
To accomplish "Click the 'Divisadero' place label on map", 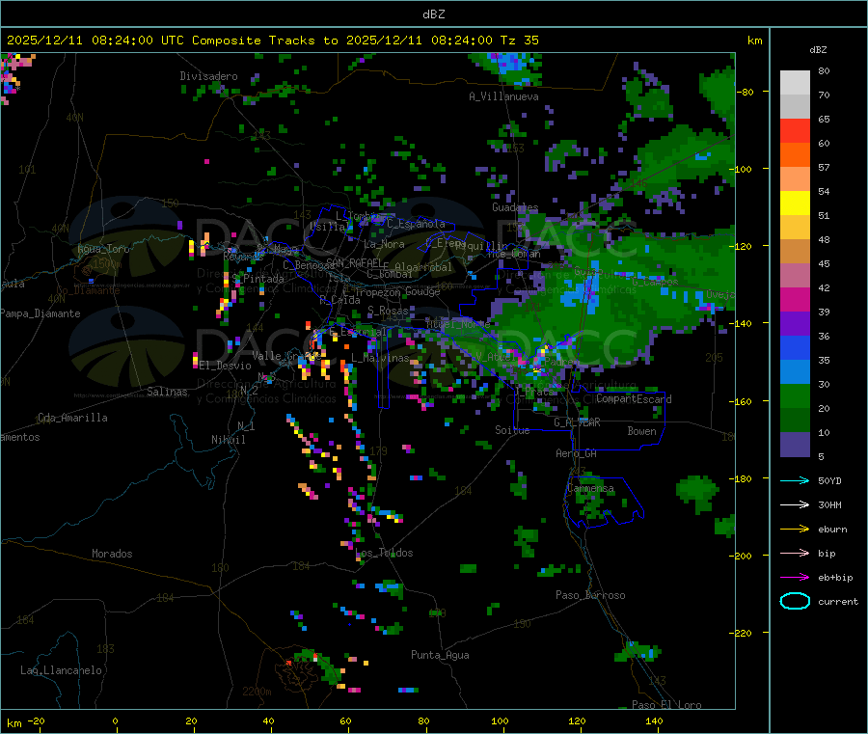I will point(208,76).
